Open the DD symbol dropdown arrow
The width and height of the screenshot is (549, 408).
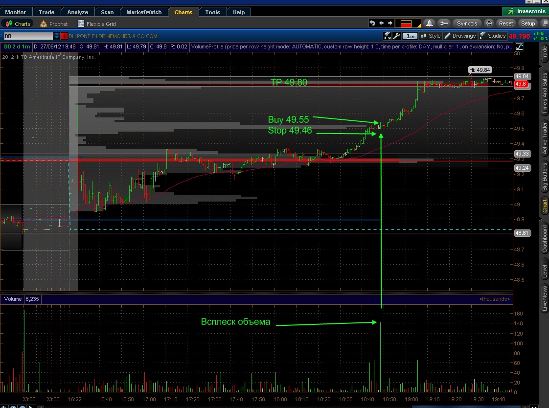tap(57, 36)
